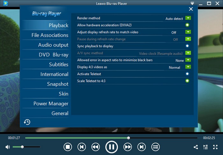Pause the video
Viewport: 223px width, 155px height.
click(x=111, y=147)
